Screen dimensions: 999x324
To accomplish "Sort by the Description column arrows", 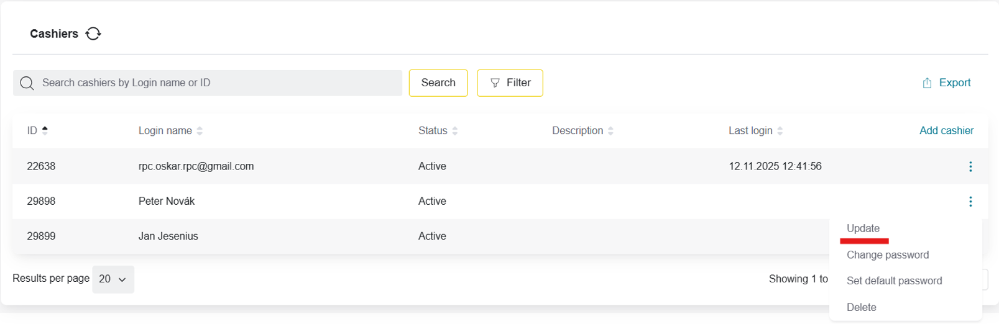I will pyautogui.click(x=610, y=130).
